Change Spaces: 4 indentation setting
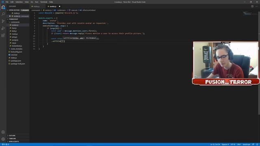 [x=225, y=144]
